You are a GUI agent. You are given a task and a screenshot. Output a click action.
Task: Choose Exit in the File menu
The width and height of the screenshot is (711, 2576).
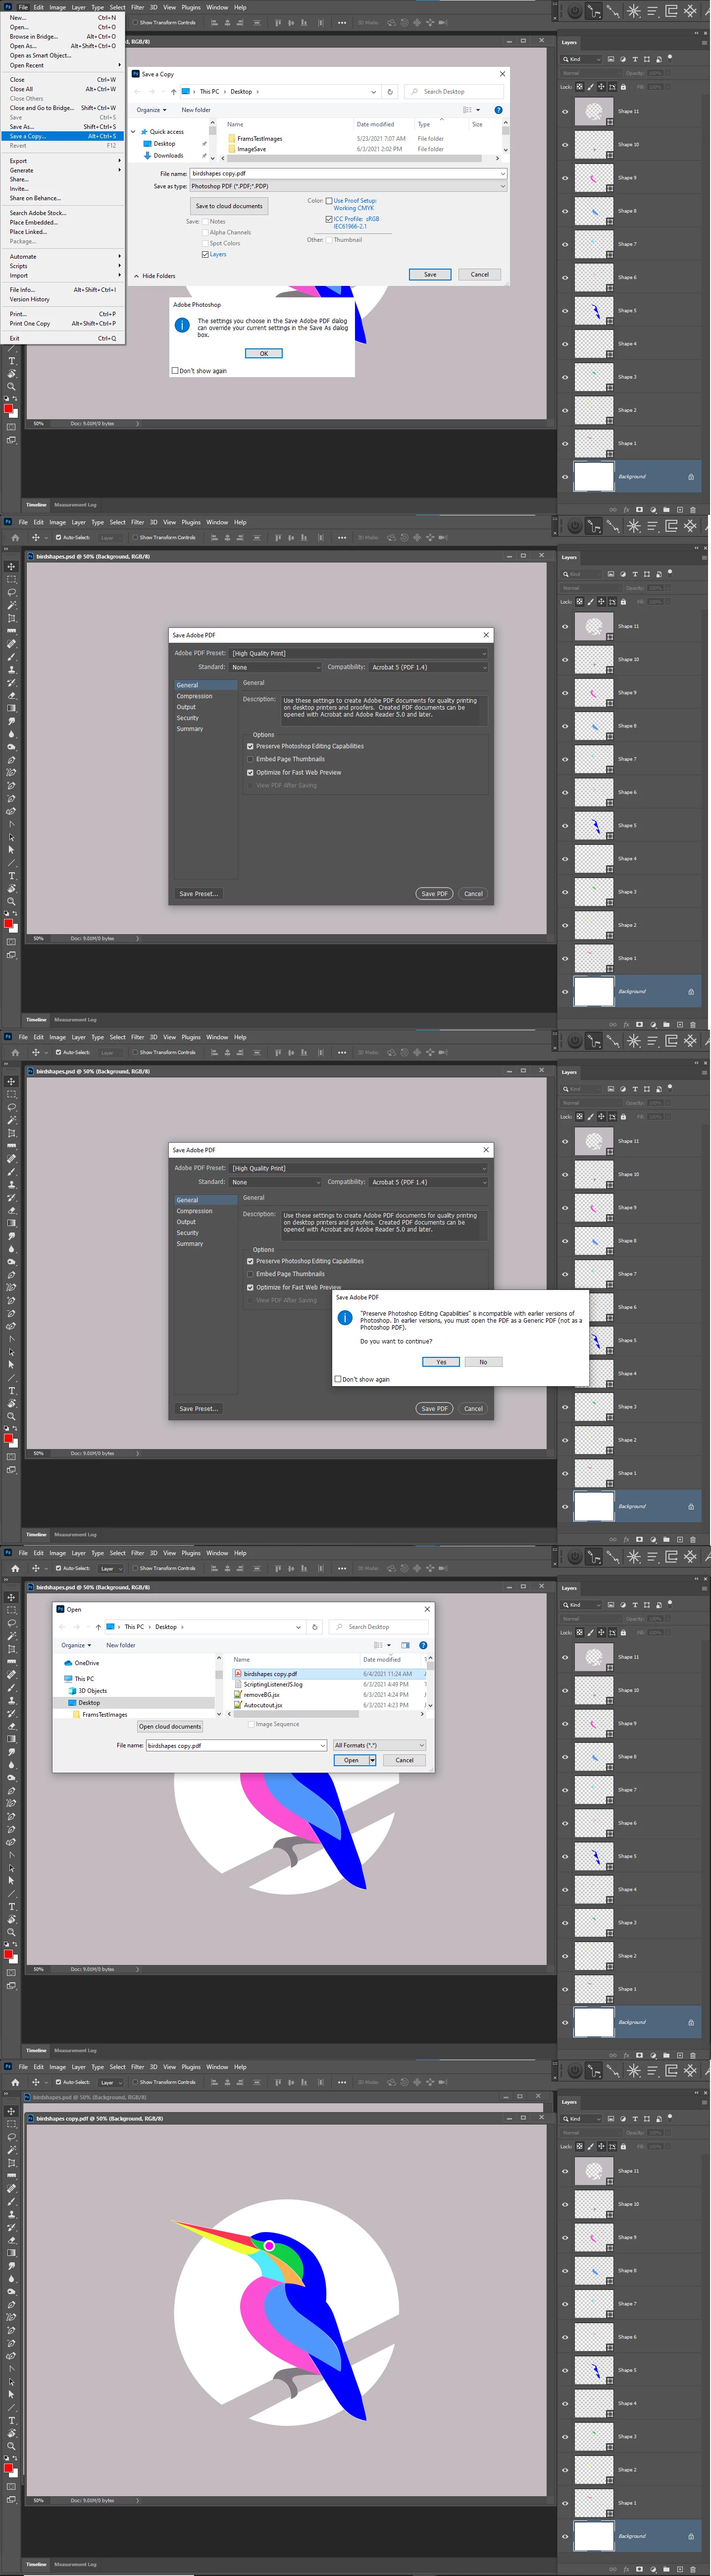63,338
